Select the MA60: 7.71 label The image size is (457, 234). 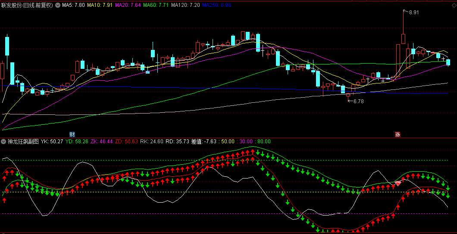156,5
